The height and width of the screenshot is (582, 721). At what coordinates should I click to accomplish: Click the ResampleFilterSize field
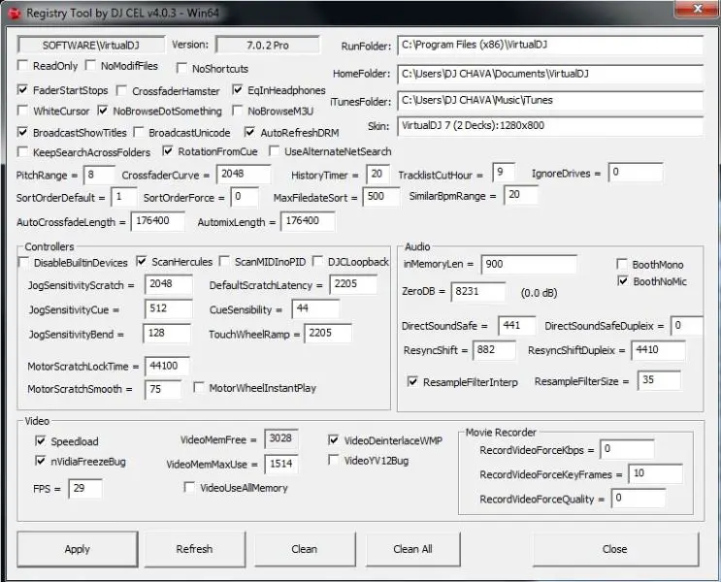pos(660,380)
